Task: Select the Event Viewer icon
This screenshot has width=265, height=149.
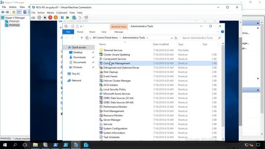Action: pos(101,76)
